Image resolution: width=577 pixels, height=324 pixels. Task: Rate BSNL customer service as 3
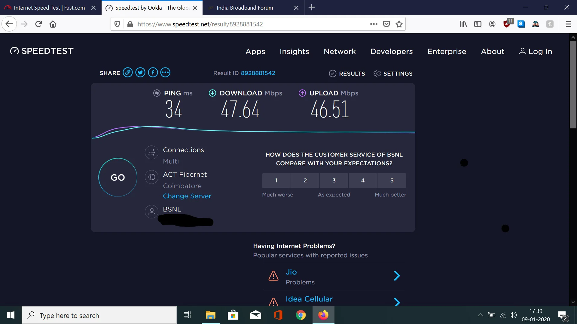tap(334, 180)
